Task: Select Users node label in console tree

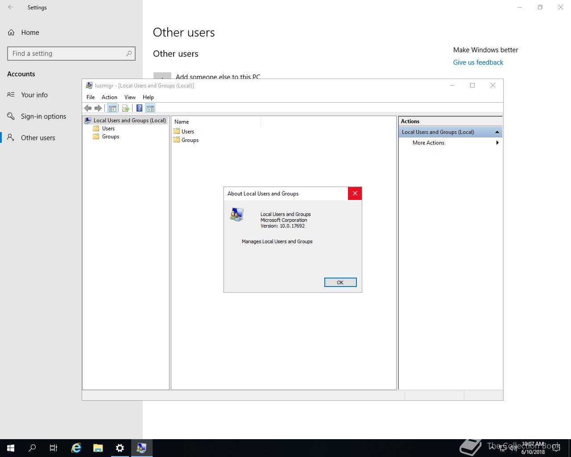Action: [x=108, y=129]
